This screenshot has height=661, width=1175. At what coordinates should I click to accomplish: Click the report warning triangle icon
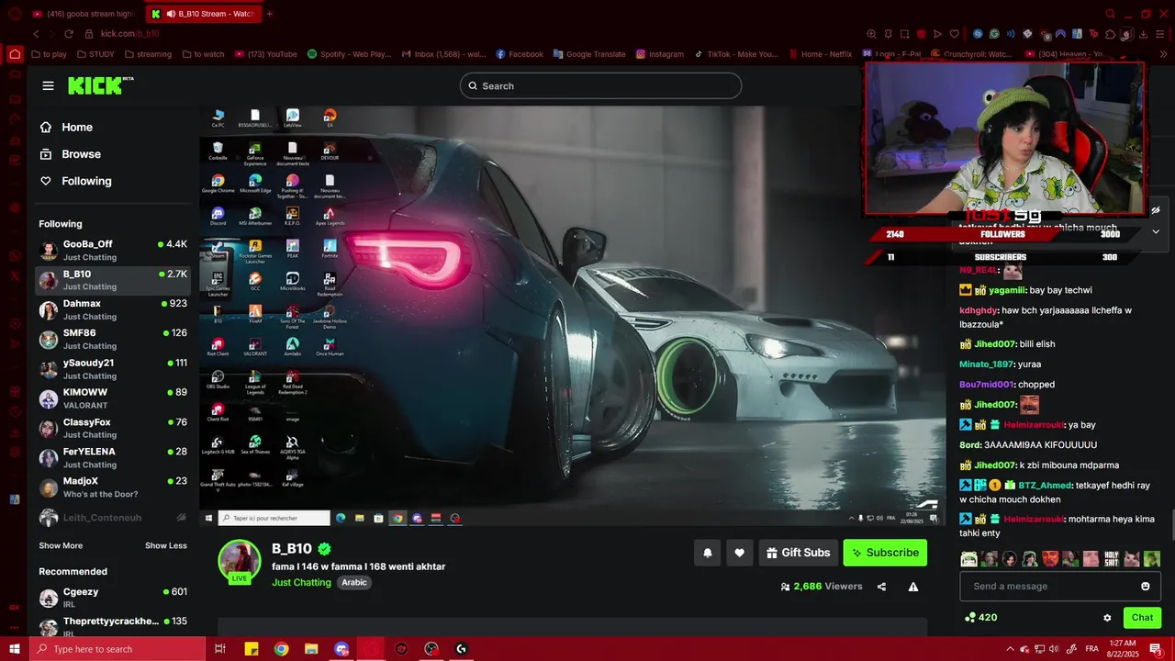913,587
